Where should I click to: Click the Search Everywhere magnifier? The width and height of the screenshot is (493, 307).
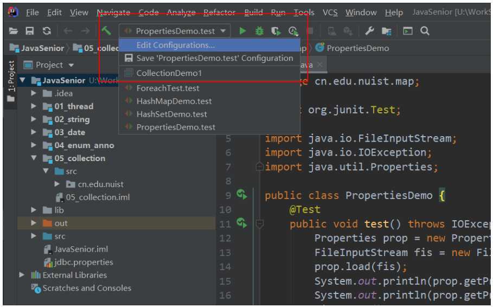click(x=425, y=31)
